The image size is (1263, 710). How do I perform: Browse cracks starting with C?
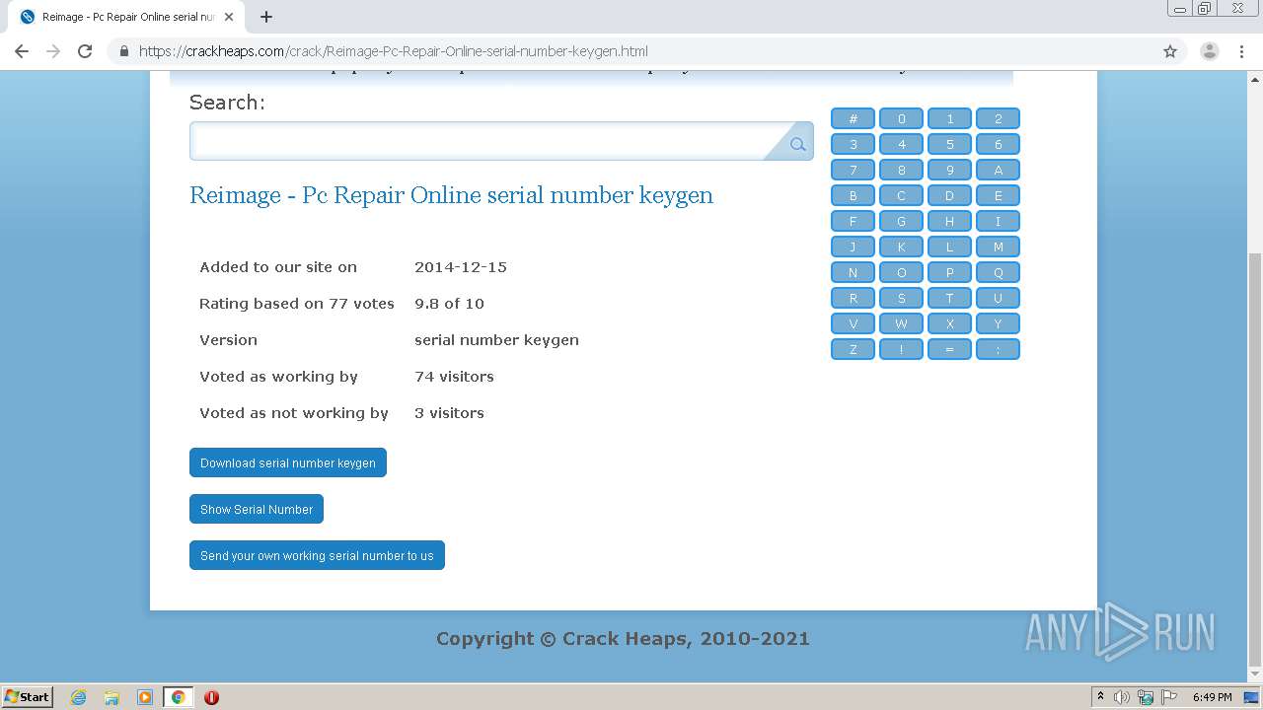901,195
